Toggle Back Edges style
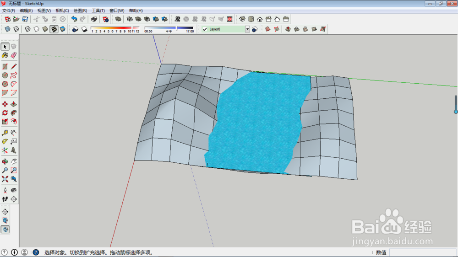Image resolution: width=458 pixels, height=257 pixels. [x=16, y=29]
